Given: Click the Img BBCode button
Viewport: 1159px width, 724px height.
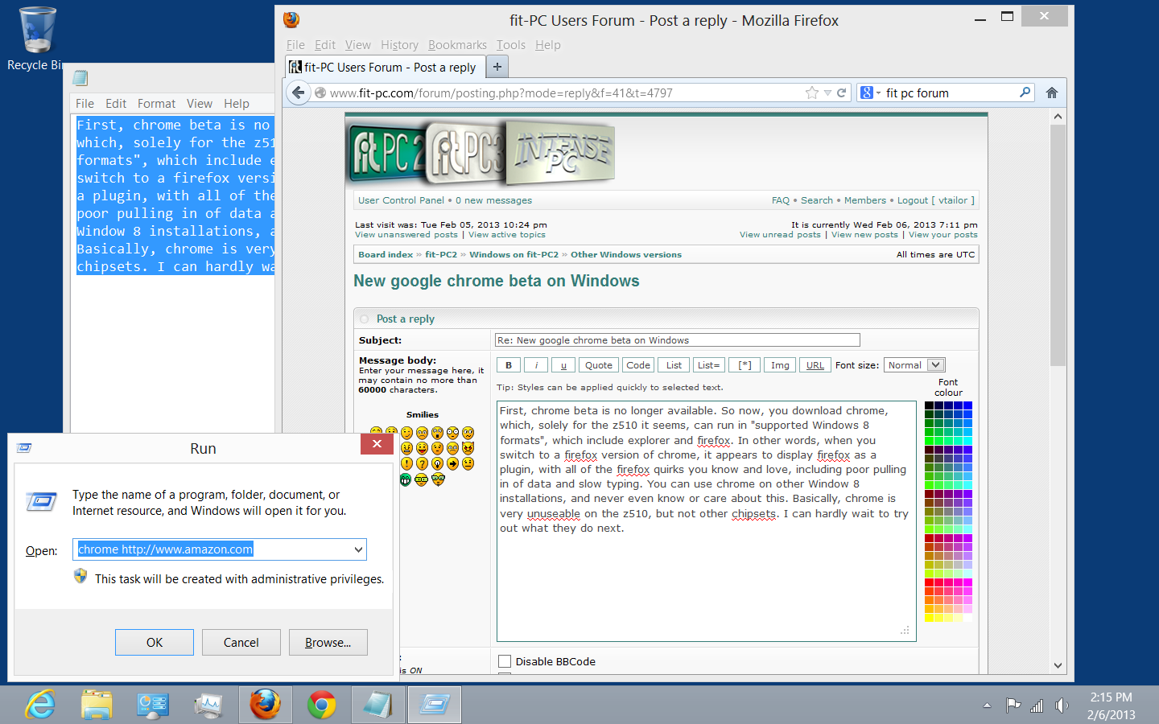Looking at the screenshot, I should click(x=780, y=365).
